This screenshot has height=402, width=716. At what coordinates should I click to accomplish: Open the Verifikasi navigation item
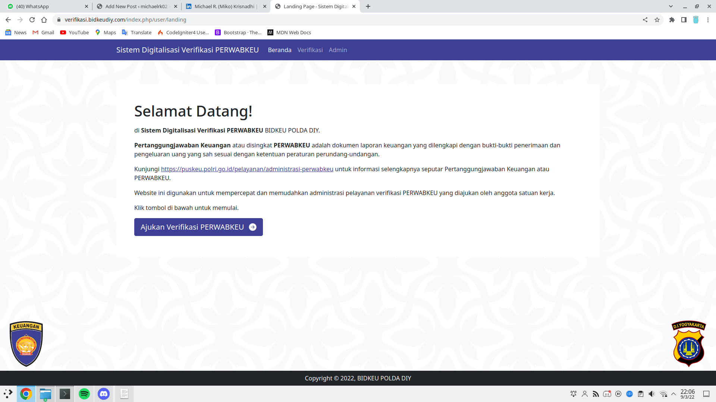(x=310, y=50)
